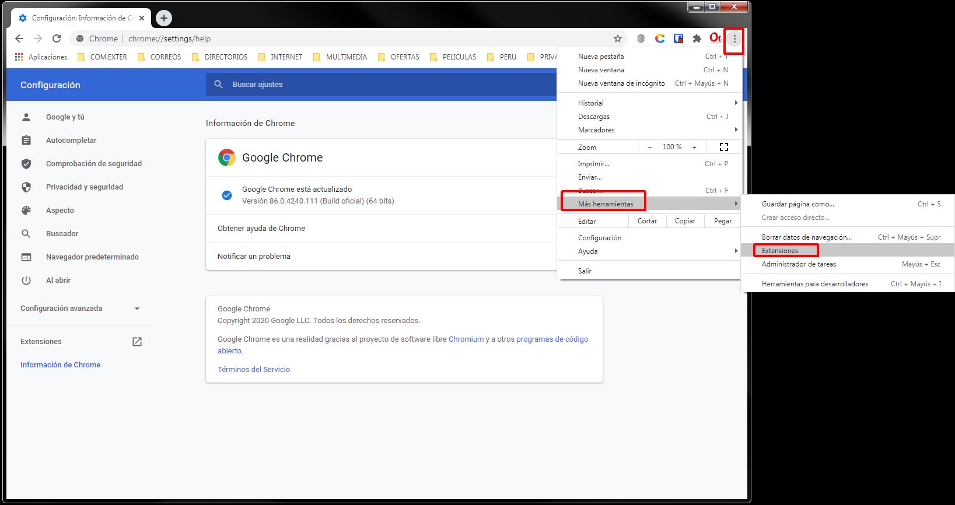
Task: Open the OFERTAS bookmarks folder
Action: click(398, 57)
